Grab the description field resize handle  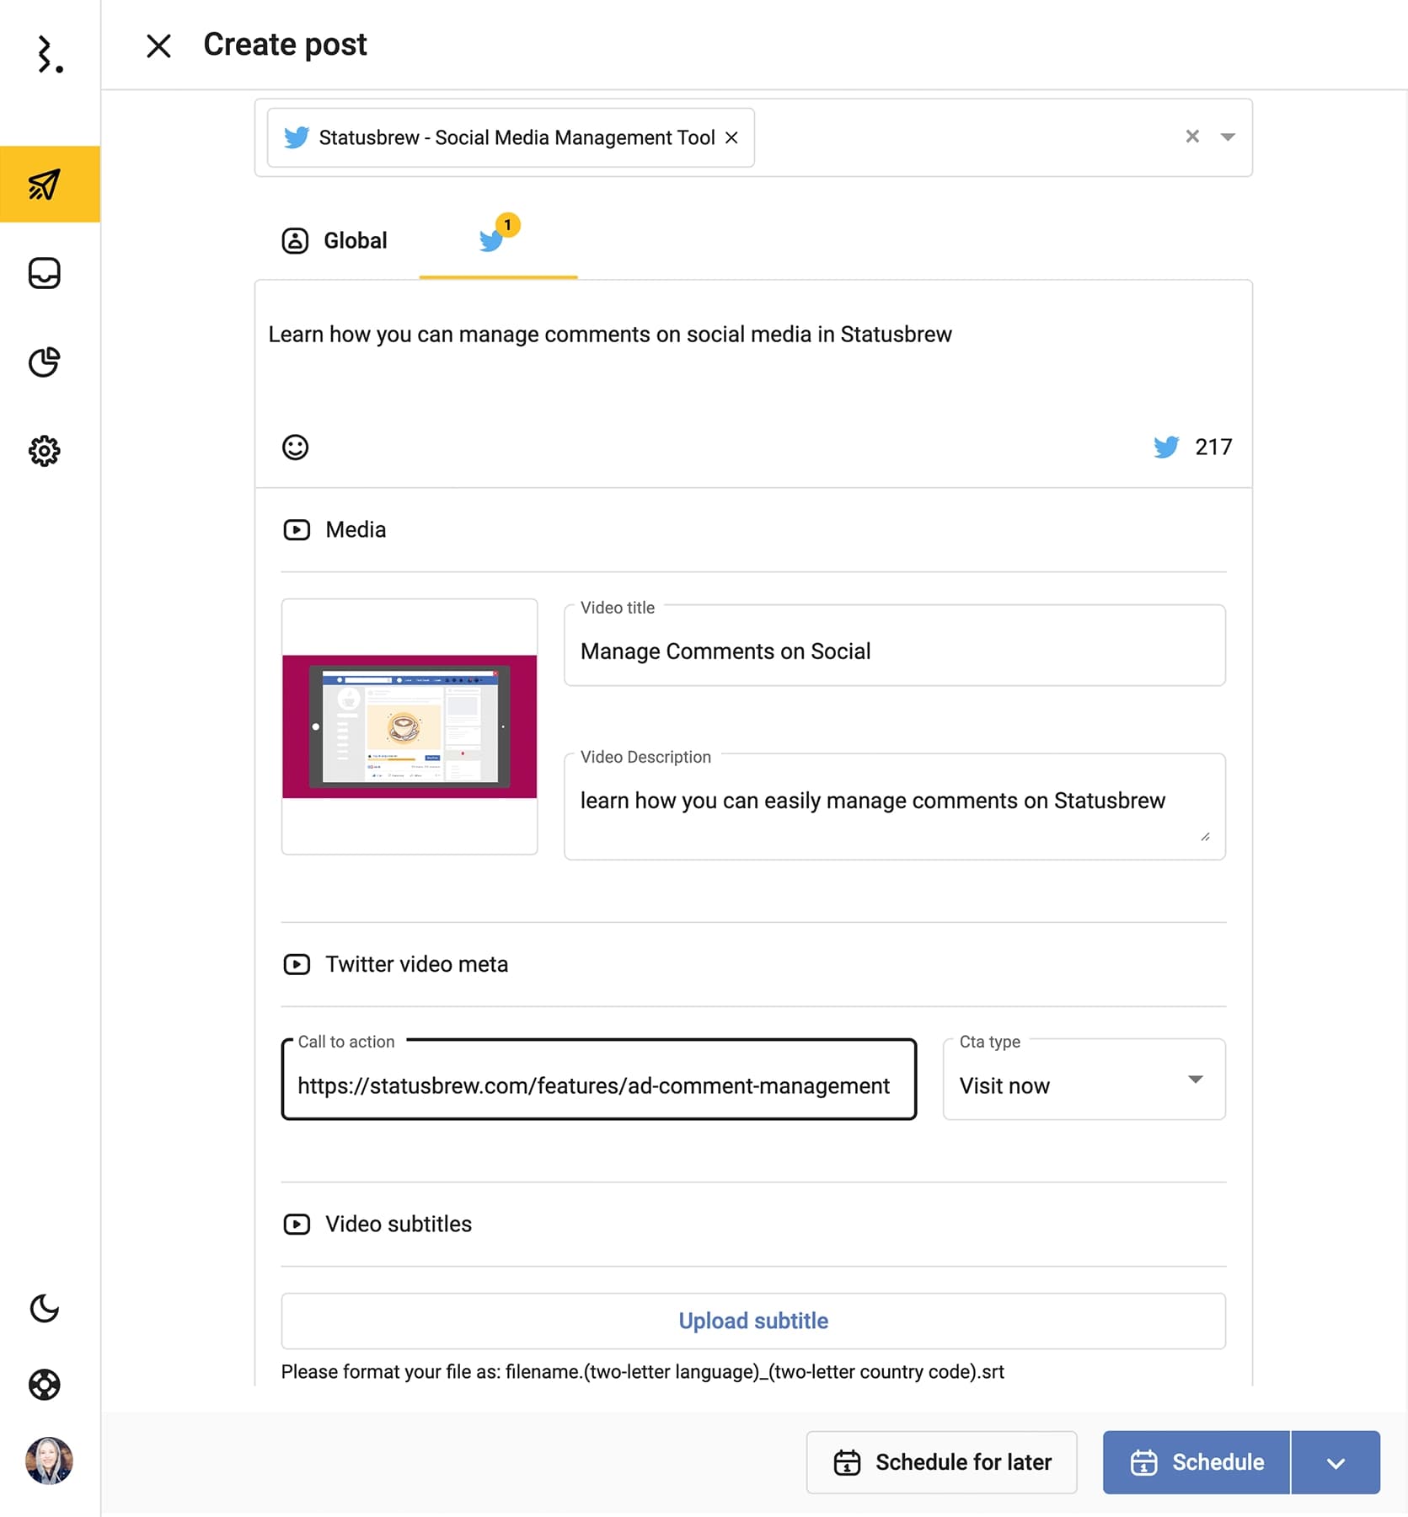click(x=1205, y=837)
